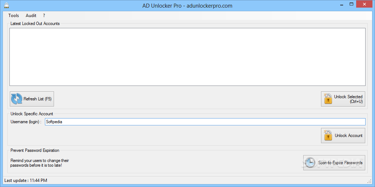Click the app padlock icon in title bar

click(7, 6)
